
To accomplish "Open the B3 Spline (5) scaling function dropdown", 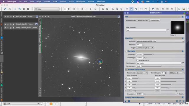I will coord(177,73).
